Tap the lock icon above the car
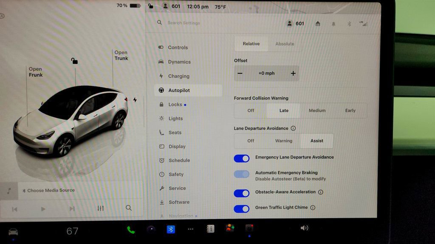 74,61
